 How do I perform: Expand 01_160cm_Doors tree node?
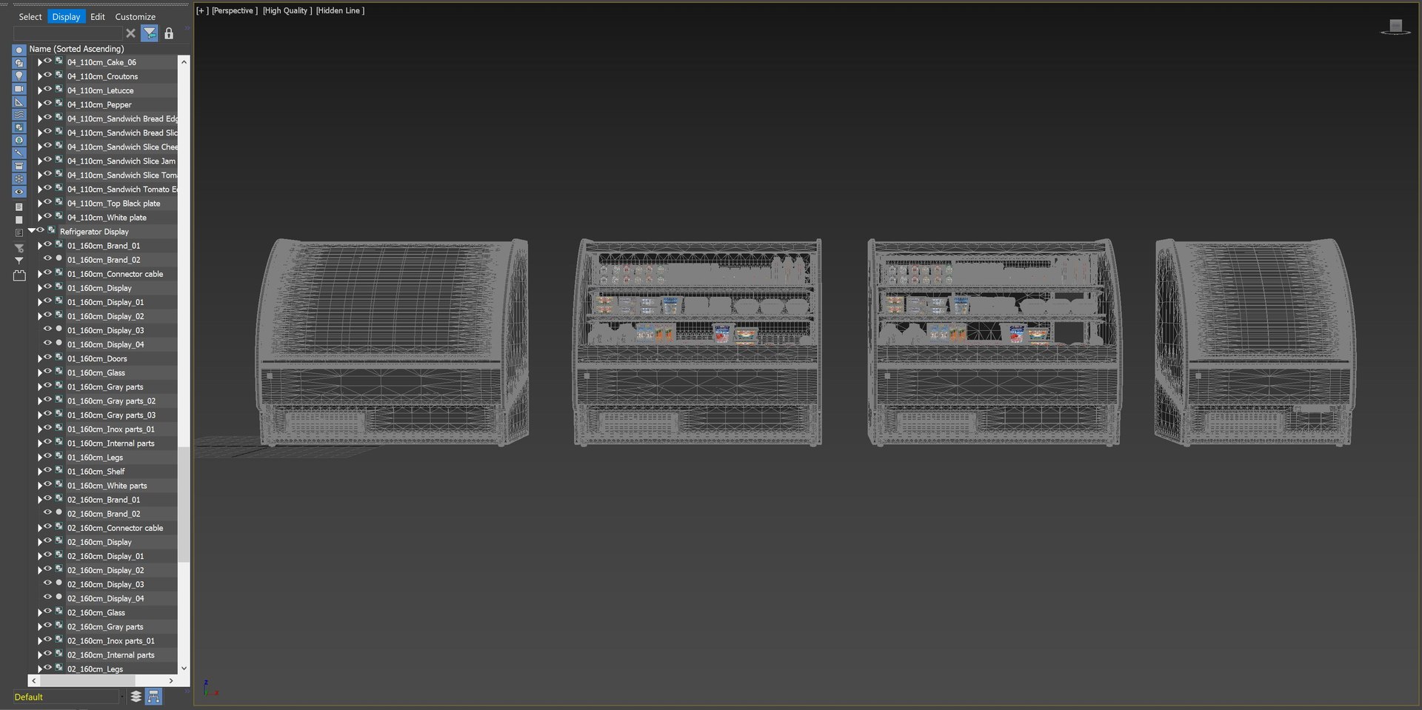point(40,358)
